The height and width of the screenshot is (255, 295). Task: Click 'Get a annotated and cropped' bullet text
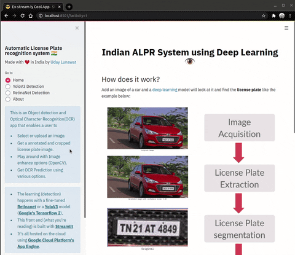44,143
